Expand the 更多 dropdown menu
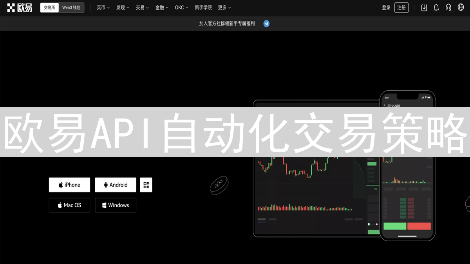Viewport: 470px width, 264px height. (224, 7)
